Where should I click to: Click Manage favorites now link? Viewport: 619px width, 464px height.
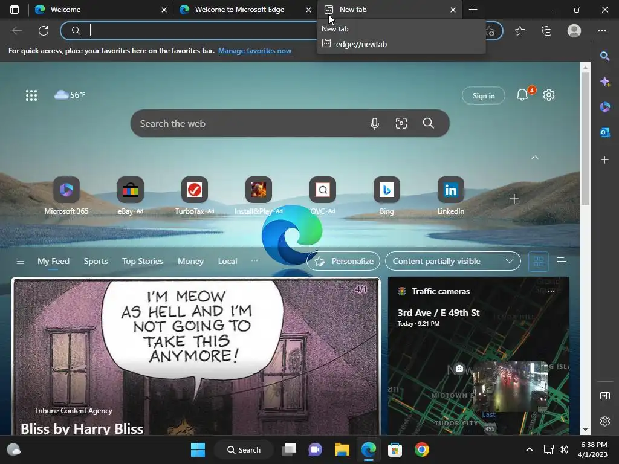254,51
